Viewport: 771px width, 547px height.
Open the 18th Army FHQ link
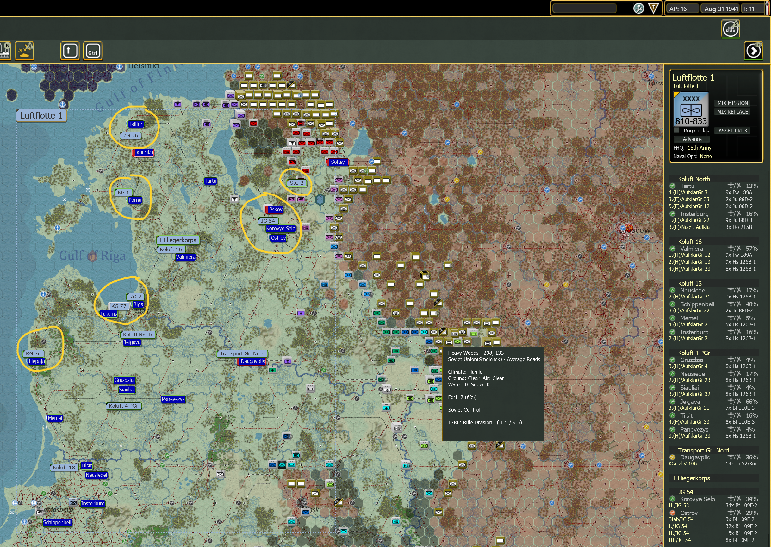point(699,148)
